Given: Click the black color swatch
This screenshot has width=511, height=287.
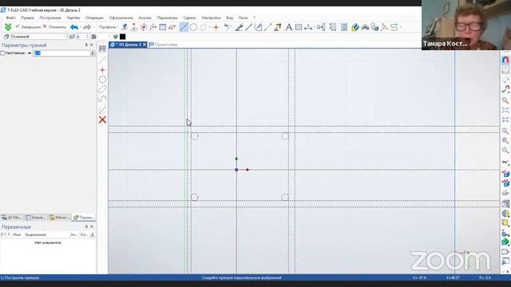Looking at the screenshot, I should [122, 37].
